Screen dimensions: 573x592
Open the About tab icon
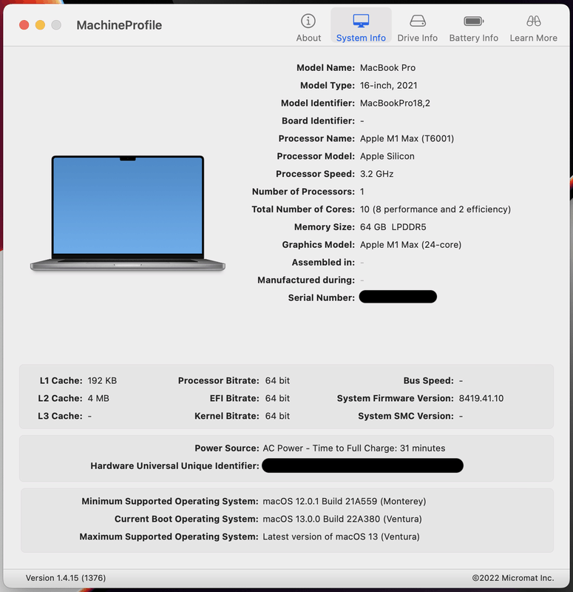point(308,21)
